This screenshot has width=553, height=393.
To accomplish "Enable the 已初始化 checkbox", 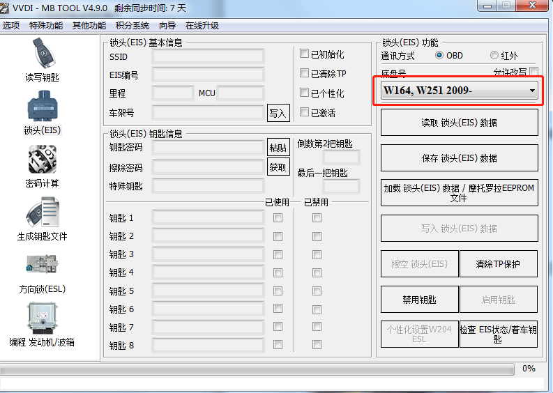I will pyautogui.click(x=304, y=54).
